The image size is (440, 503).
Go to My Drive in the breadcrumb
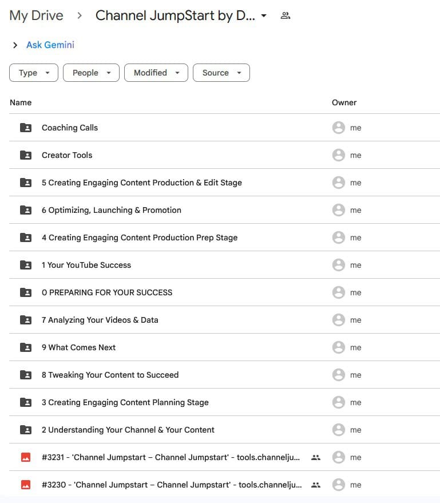point(36,16)
